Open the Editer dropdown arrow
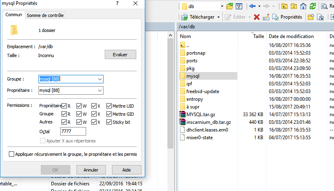Image resolution: width=334 pixels, height=191 pixels. [x=249, y=17]
